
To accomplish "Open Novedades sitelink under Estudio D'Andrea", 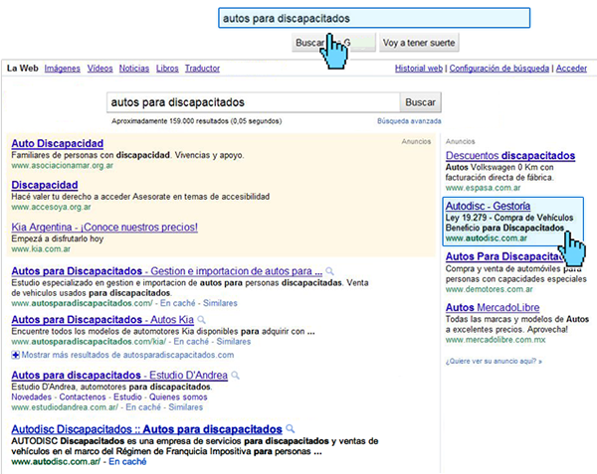I will pyautogui.click(x=31, y=396).
